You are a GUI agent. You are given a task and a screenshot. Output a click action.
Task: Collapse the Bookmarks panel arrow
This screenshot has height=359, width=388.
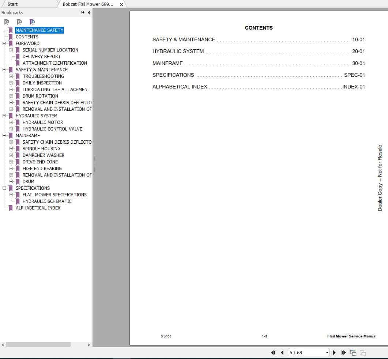(x=88, y=12)
